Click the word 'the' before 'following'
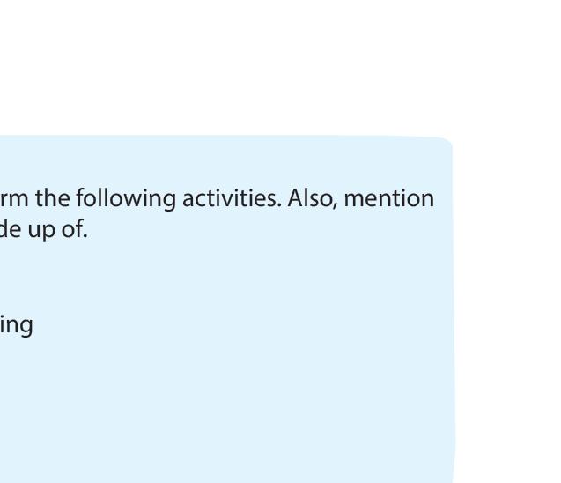Screen dimensions: 561x483 (52, 198)
